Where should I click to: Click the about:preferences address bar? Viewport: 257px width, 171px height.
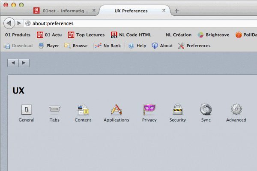(128, 23)
